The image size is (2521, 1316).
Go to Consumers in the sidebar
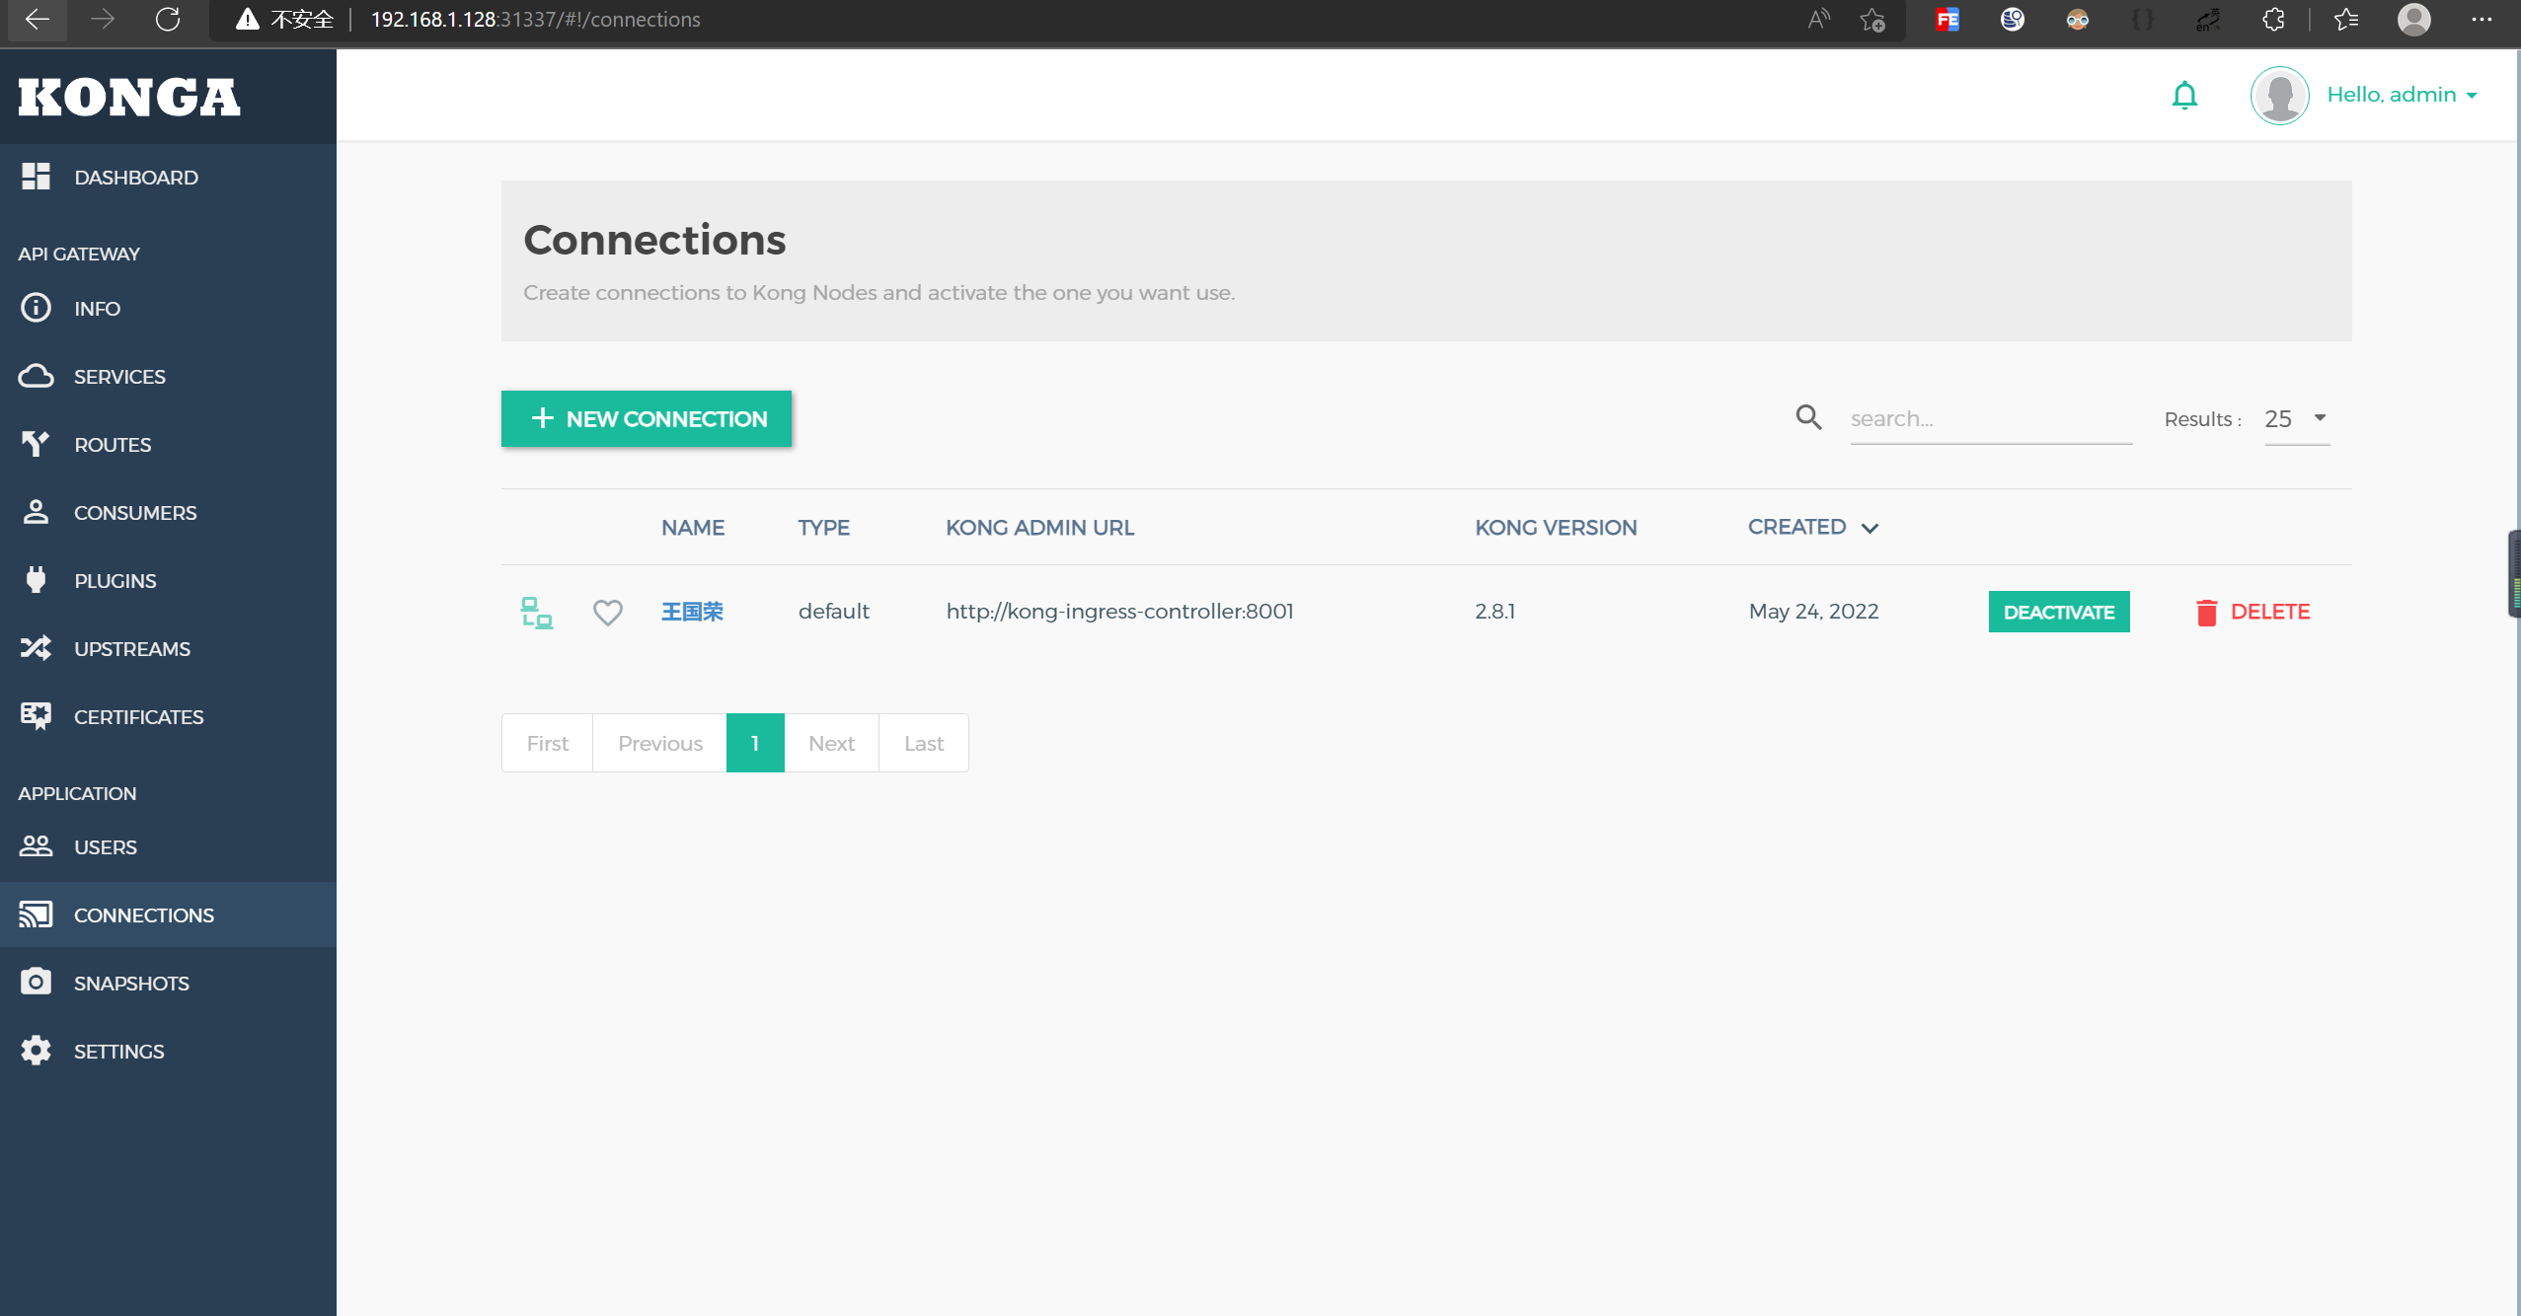pyautogui.click(x=134, y=512)
